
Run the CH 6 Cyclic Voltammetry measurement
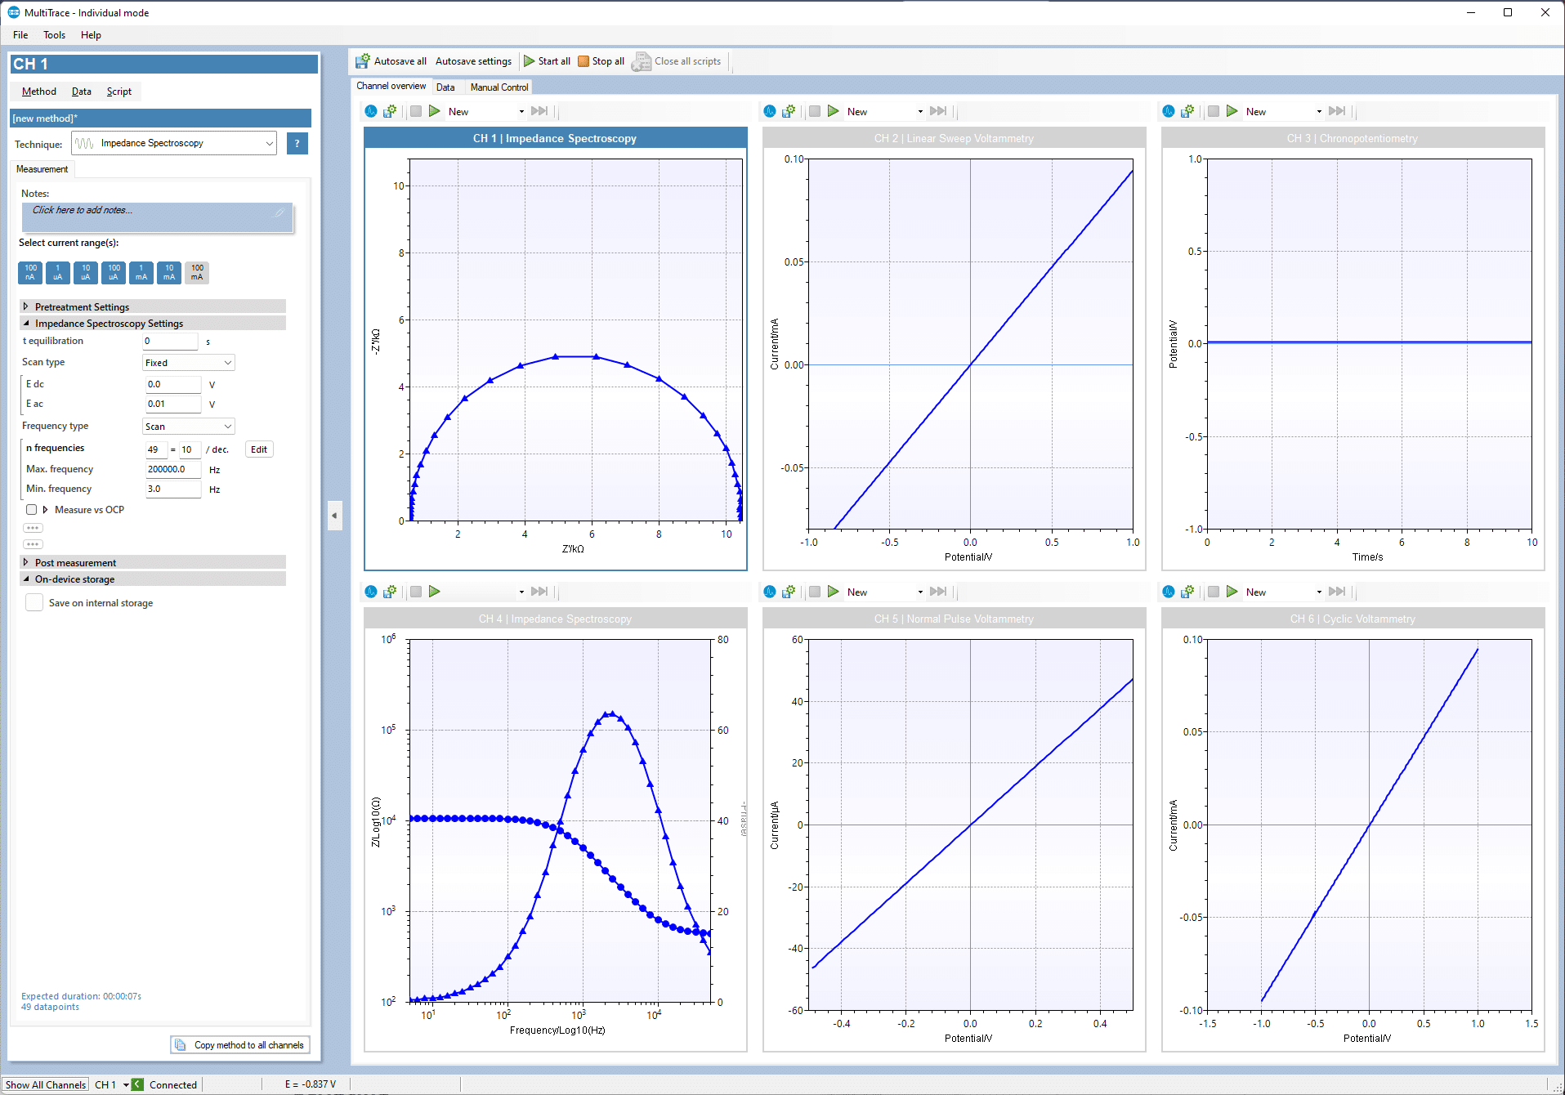(1232, 592)
